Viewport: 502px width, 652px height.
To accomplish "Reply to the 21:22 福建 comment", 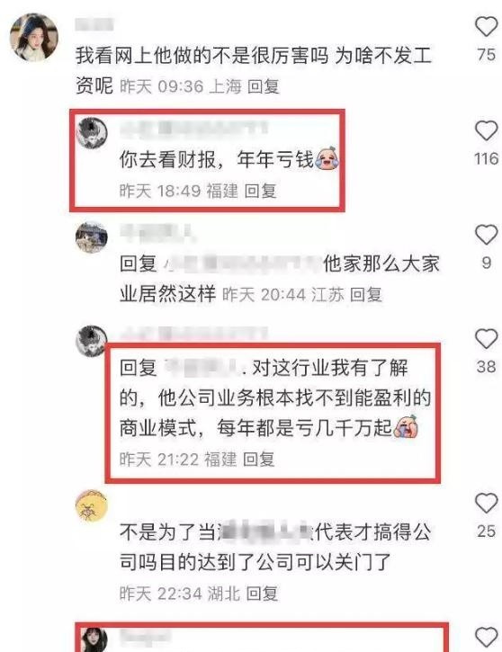I will 259,460.
